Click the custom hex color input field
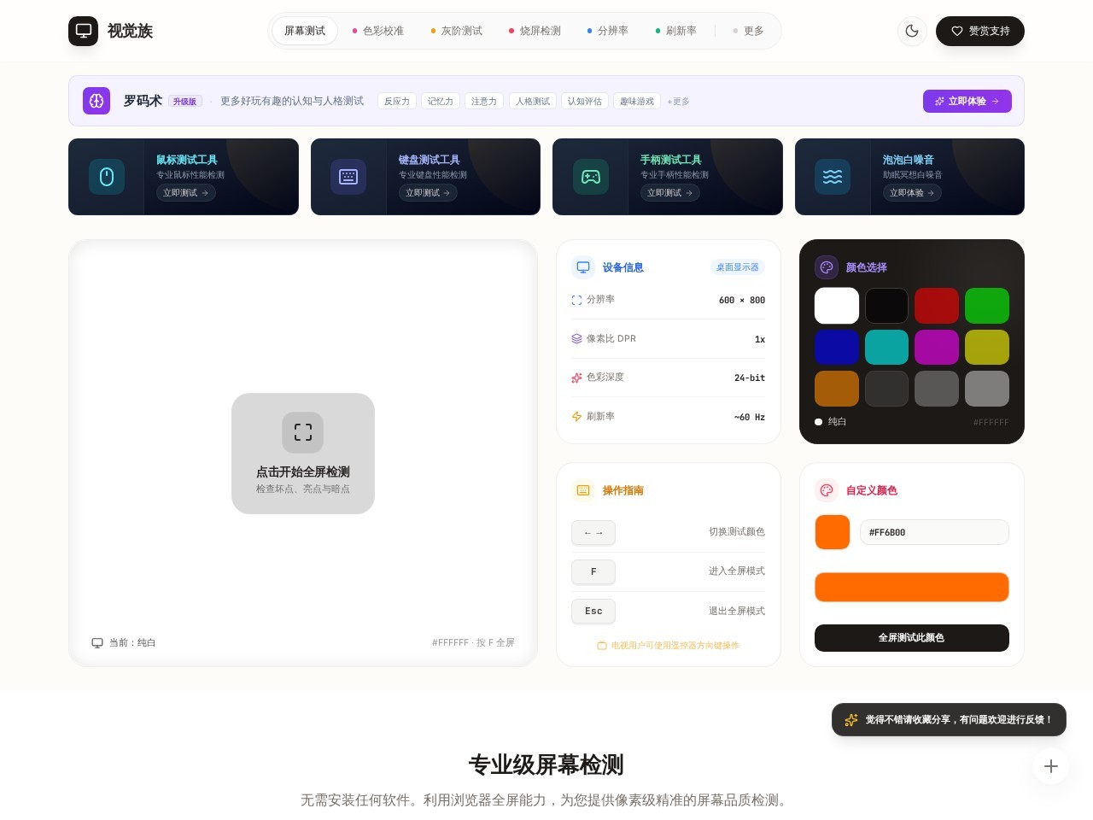Screen dimensions: 1093x820 [934, 532]
